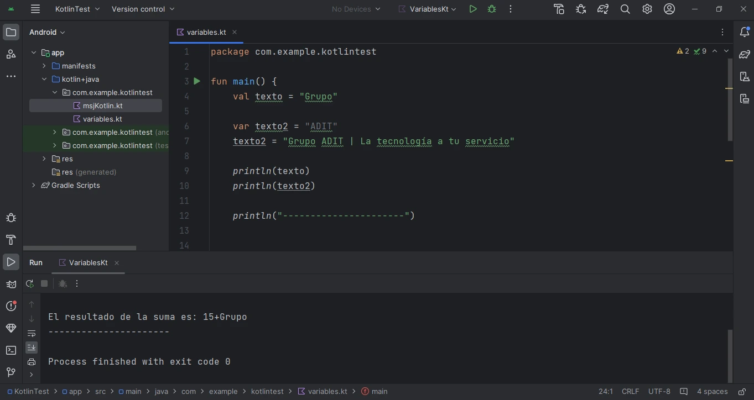Toggle soft-wrap in Run console
The image size is (754, 400).
tap(32, 333)
